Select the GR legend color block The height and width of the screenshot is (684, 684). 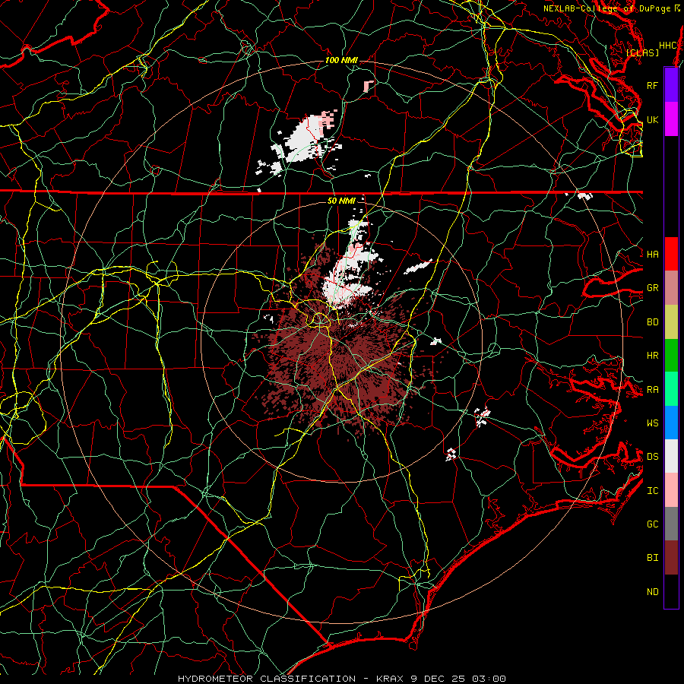click(x=671, y=288)
